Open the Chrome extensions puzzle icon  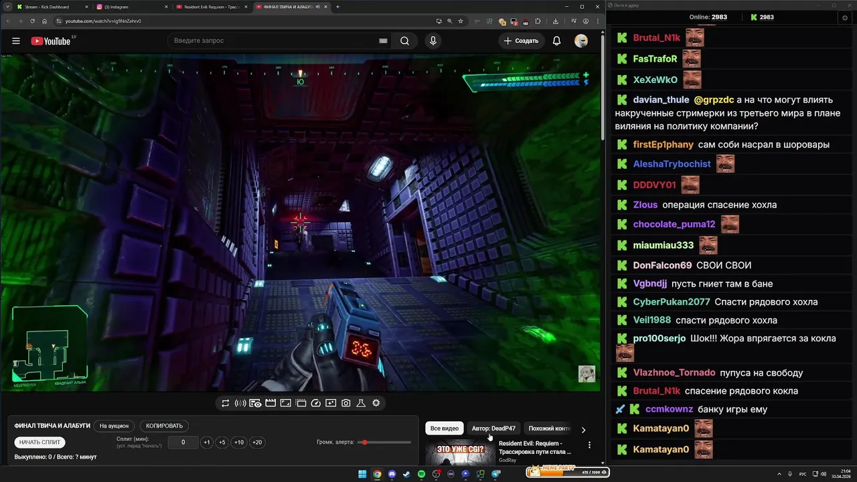[x=537, y=21]
